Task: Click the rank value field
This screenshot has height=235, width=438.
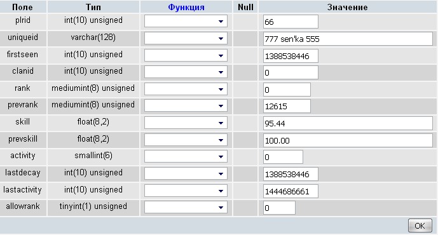Action: pos(287,90)
